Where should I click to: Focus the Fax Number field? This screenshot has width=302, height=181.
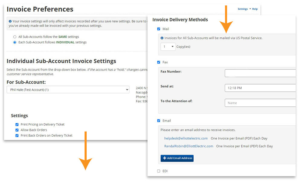click(260, 73)
